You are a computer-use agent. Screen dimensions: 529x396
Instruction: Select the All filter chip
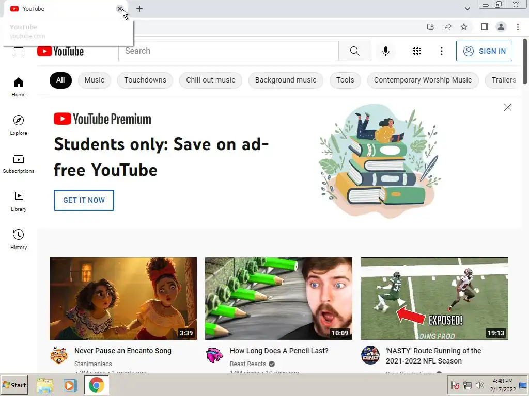click(x=60, y=80)
